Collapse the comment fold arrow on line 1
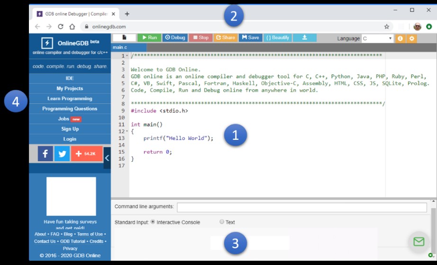Screen dimensions: 437x265 pyautogui.click(x=127, y=56)
